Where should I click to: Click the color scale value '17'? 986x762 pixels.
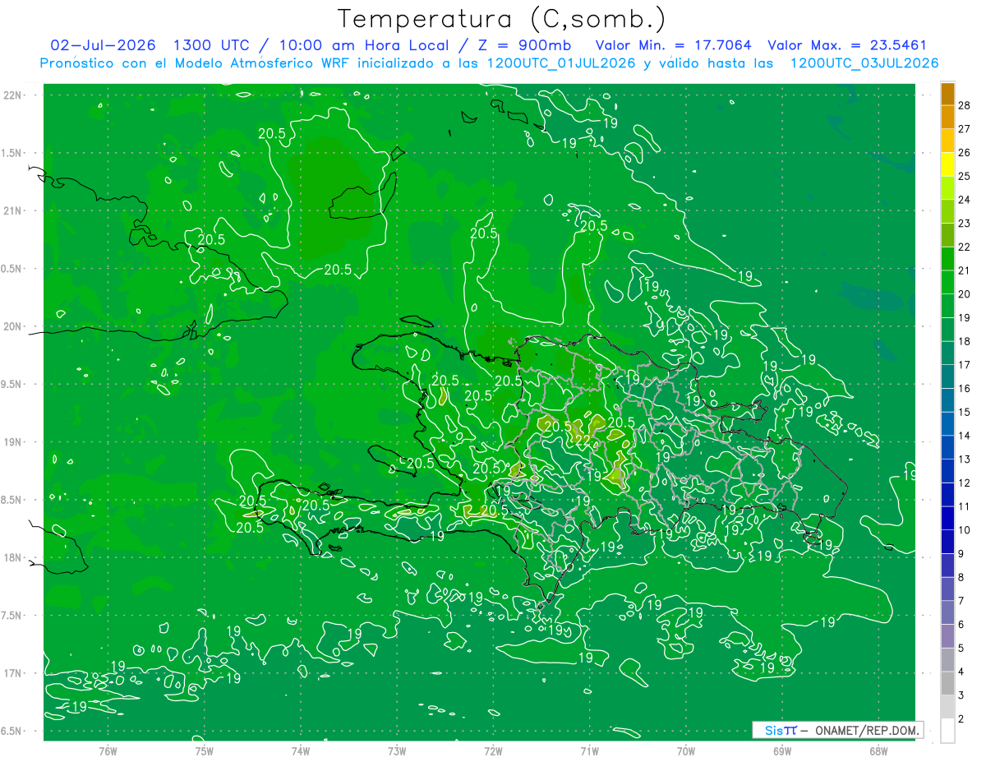point(965,365)
